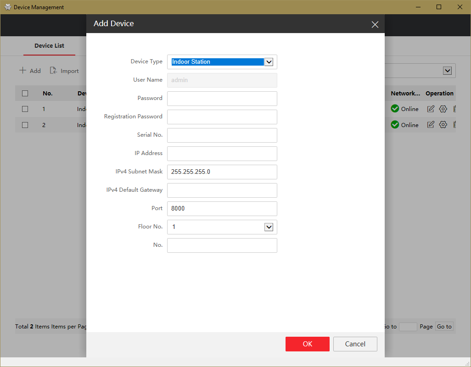Click the Device Management app icon
Image resolution: width=471 pixels, height=367 pixels.
click(x=7, y=7)
